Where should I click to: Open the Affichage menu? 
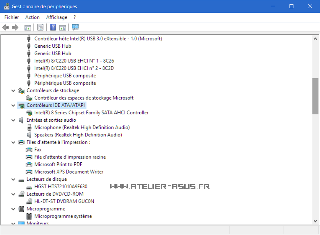[56, 17]
